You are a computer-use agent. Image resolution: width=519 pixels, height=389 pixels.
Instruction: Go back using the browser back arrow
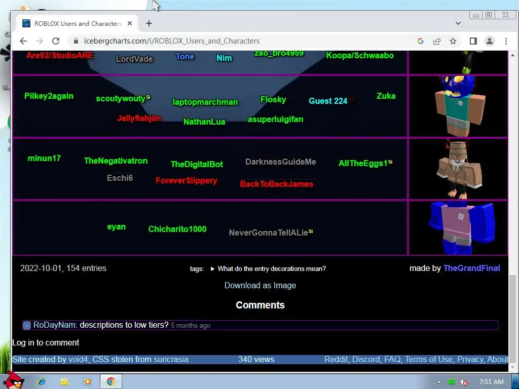coord(23,41)
